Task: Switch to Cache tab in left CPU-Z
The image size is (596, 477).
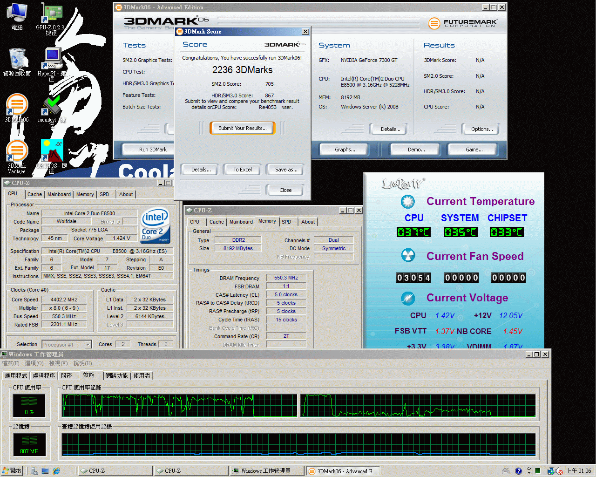Action: point(34,194)
